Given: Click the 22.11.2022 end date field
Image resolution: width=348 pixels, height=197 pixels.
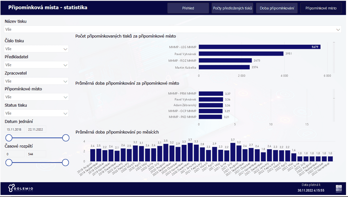Looking at the screenshot, I should point(36,129).
